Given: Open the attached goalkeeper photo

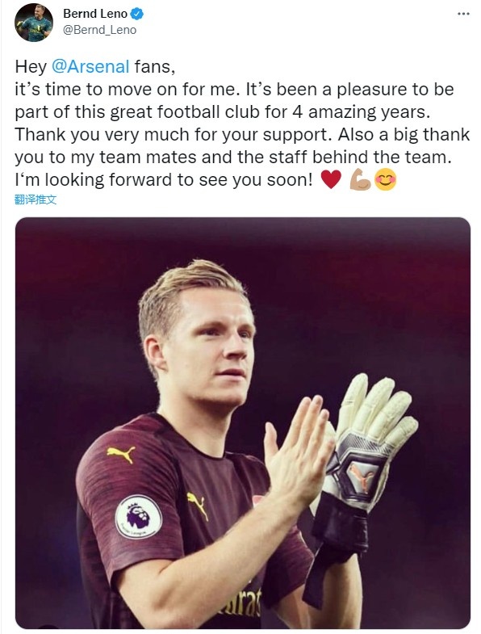Looking at the screenshot, I should point(243,423).
